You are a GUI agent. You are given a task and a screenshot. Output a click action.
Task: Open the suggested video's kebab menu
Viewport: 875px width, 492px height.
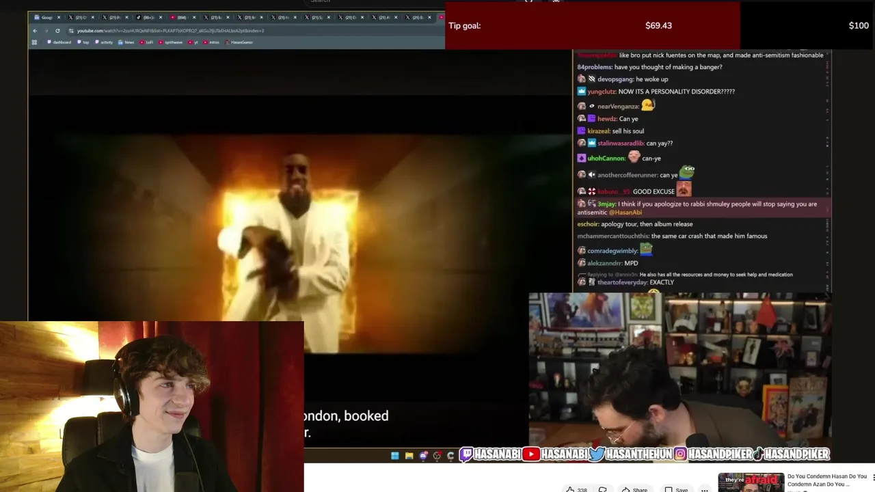873,478
